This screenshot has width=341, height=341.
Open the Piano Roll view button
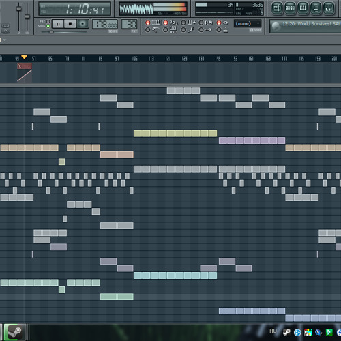[303, 8]
